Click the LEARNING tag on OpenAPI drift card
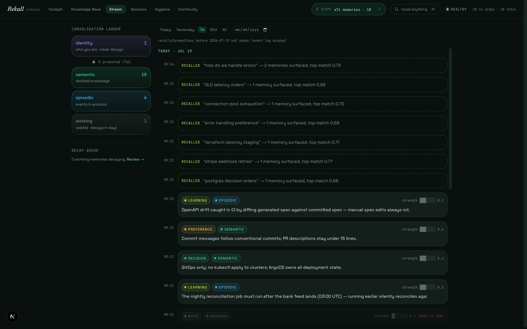The height and width of the screenshot is (329, 527). click(x=196, y=200)
